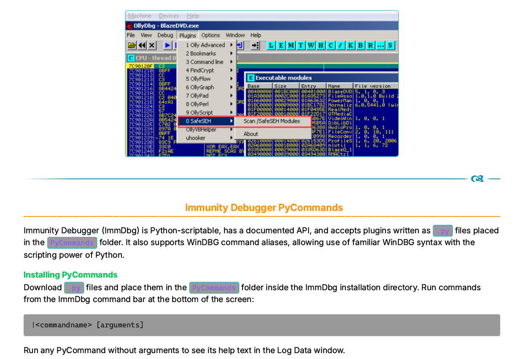The image size is (531, 359).
Task: Open OllyDbg View menu
Action: coord(146,35)
